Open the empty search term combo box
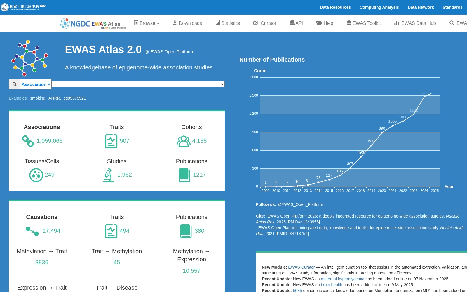 [138, 84]
